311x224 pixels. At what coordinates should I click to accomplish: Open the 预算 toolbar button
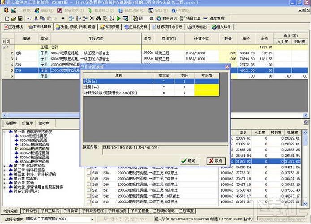[x=143, y=18]
